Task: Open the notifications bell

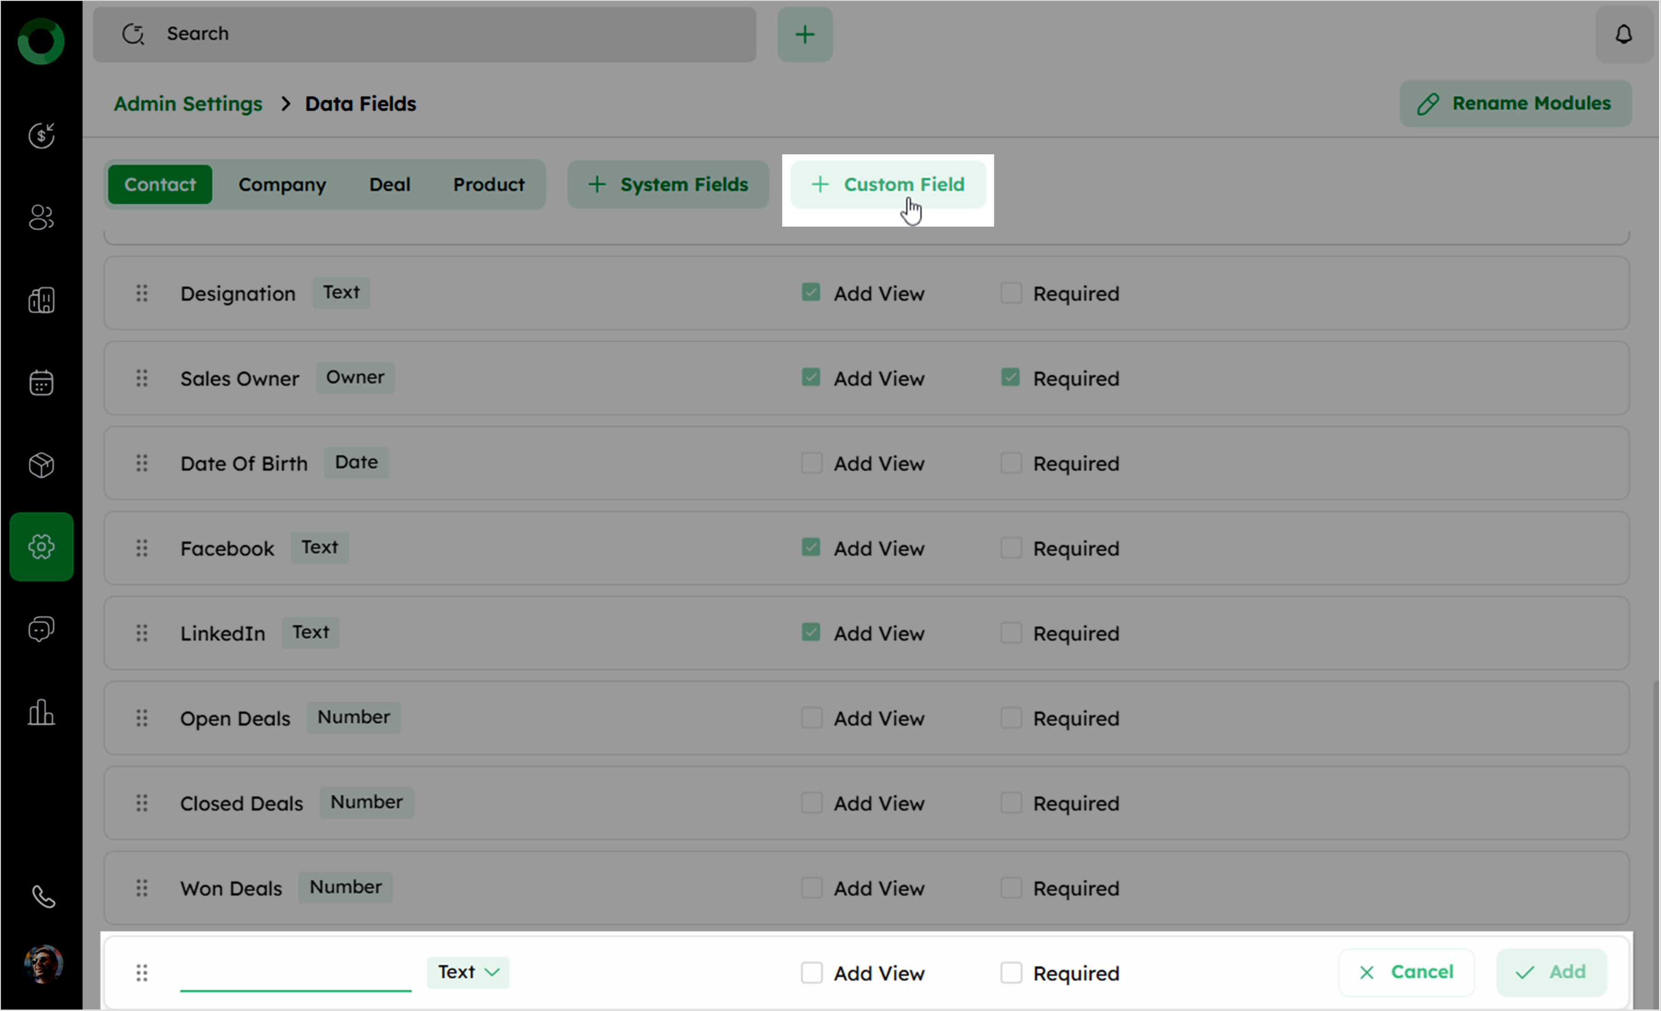Action: pyautogui.click(x=1623, y=34)
